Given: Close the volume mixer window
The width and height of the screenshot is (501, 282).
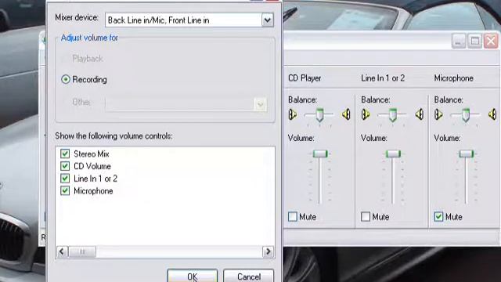Looking at the screenshot, I should click(491, 42).
